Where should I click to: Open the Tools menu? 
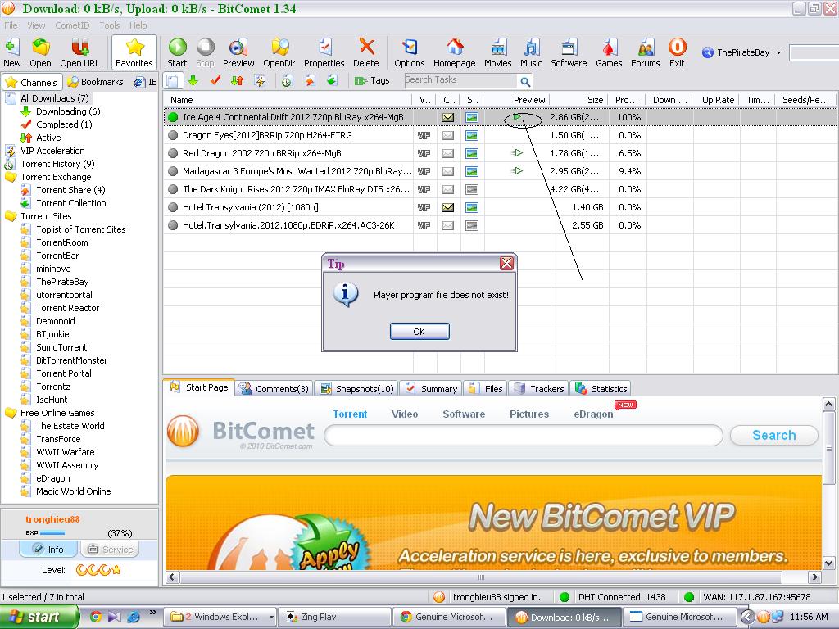pyautogui.click(x=109, y=25)
